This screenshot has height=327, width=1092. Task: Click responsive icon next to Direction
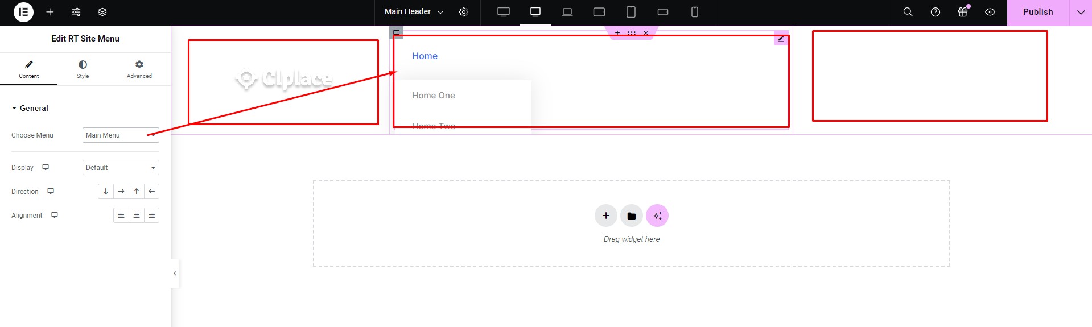[x=51, y=191]
